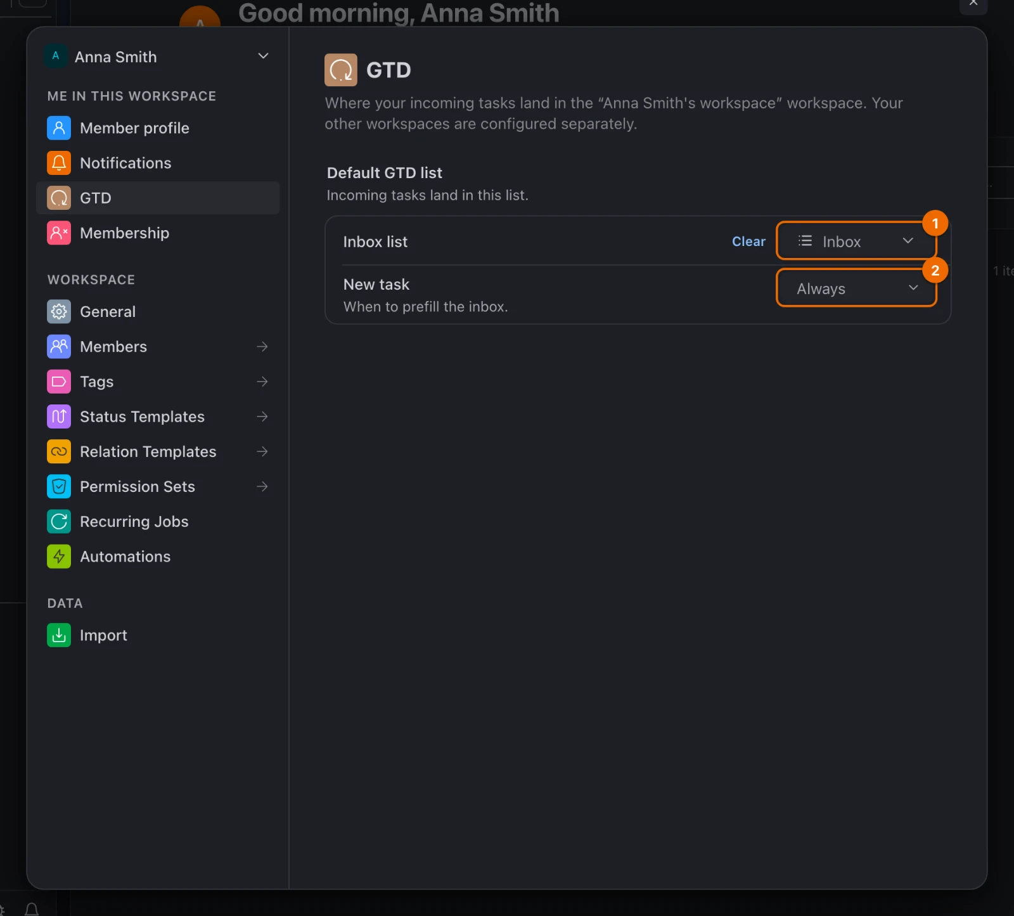Open the Always new-task dropdown

(x=856, y=288)
